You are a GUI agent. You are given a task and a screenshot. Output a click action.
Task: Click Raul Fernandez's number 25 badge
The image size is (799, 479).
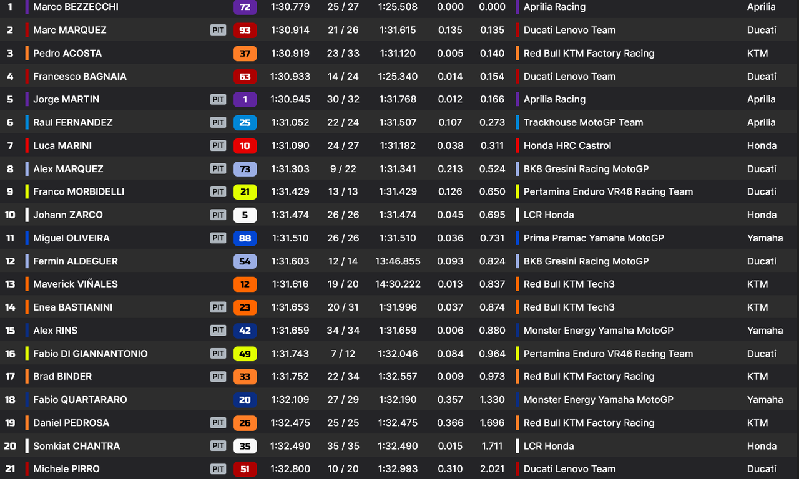tap(245, 122)
